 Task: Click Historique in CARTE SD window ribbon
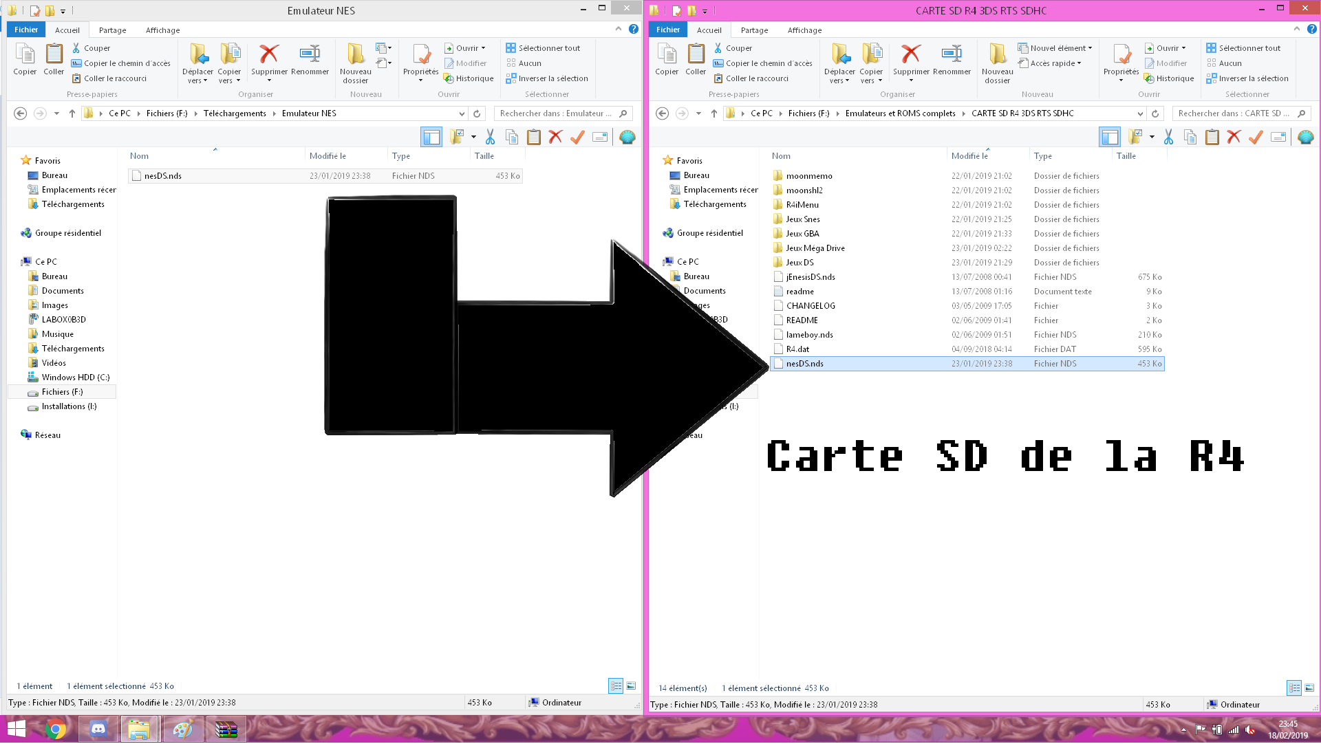tap(1169, 78)
